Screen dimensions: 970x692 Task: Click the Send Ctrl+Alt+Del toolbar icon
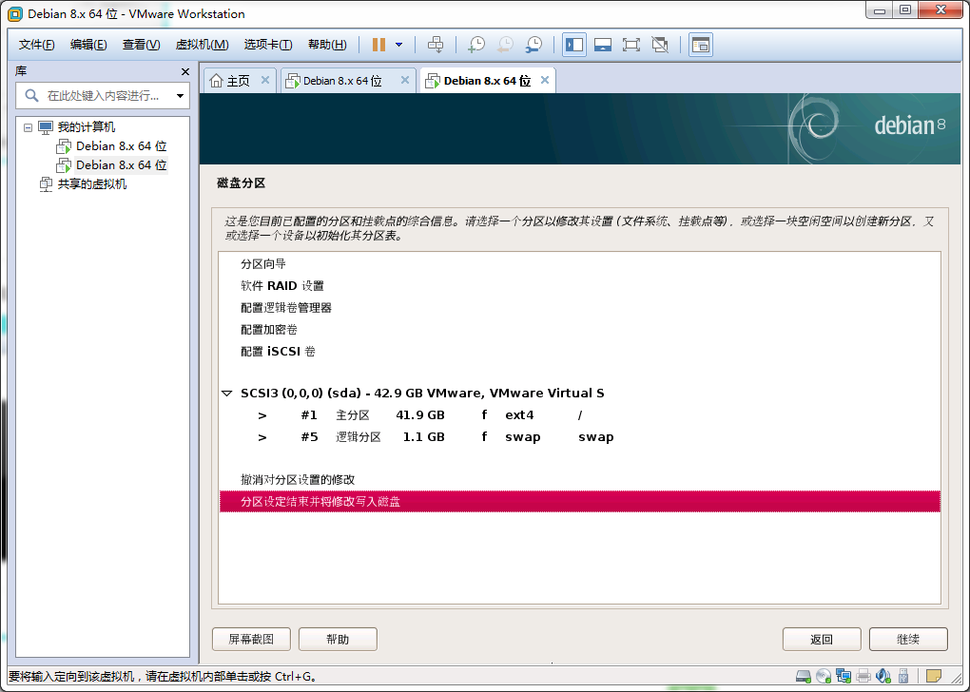coord(436,45)
